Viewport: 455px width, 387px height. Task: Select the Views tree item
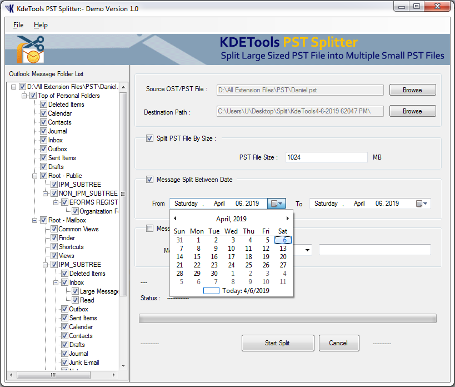pyautogui.click(x=67, y=256)
